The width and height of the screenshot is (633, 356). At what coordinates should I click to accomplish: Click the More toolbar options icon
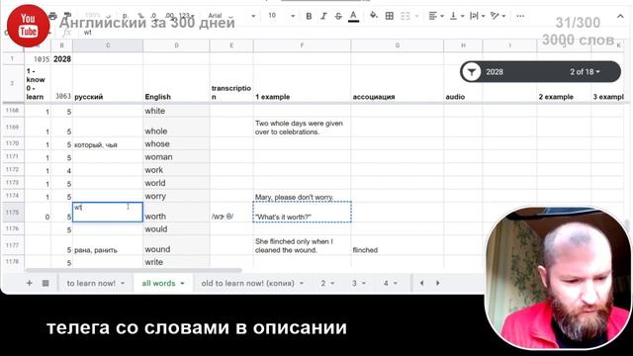click(520, 16)
